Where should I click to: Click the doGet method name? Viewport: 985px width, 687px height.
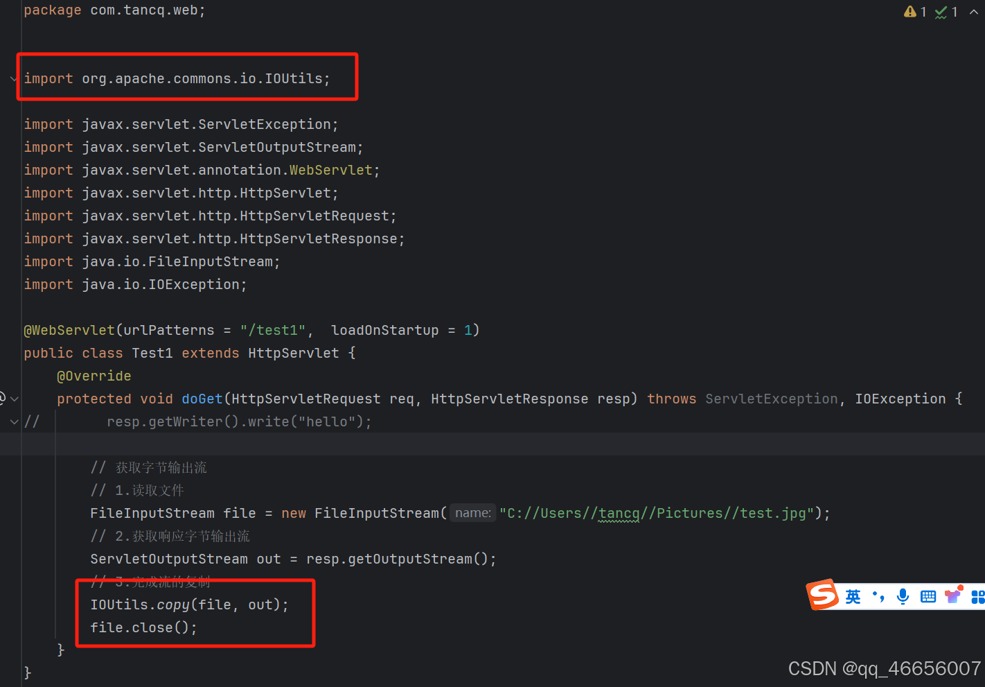click(x=202, y=399)
